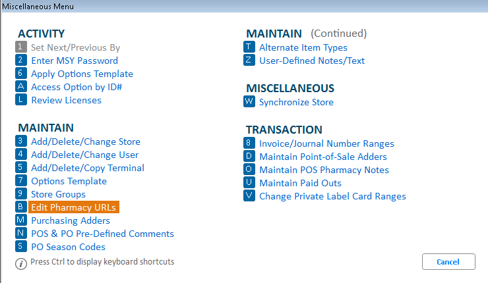Open Maintain Paid Outs transaction
This screenshot has height=283, width=488.
click(x=299, y=183)
